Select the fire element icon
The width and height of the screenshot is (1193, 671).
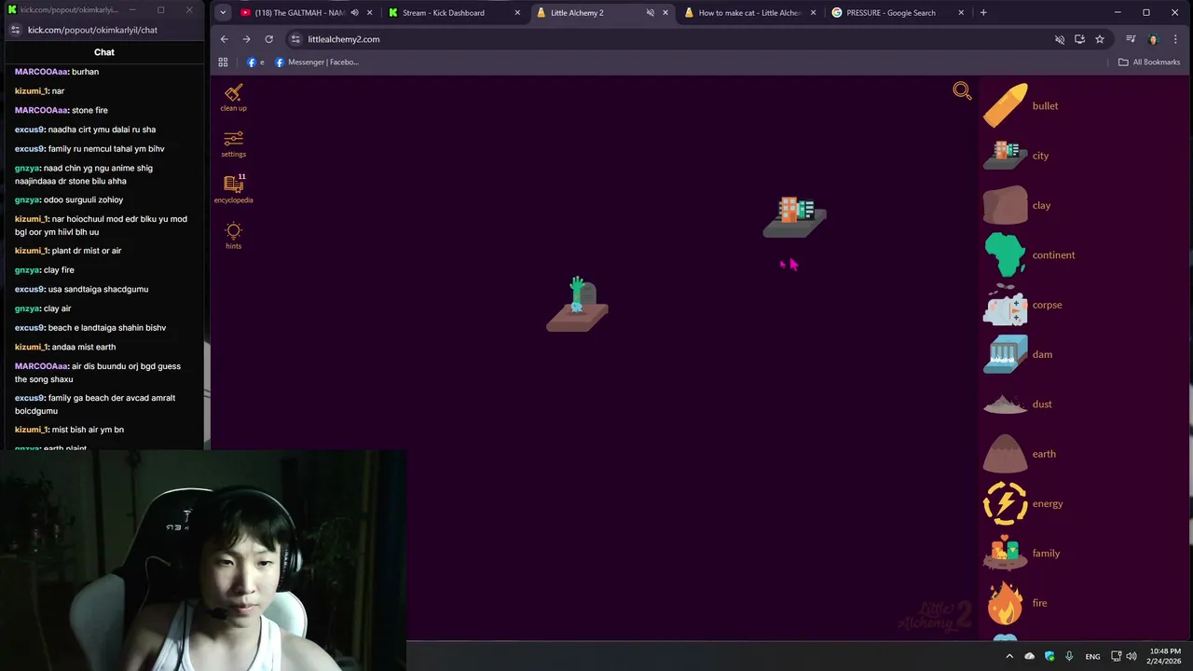[1005, 603]
